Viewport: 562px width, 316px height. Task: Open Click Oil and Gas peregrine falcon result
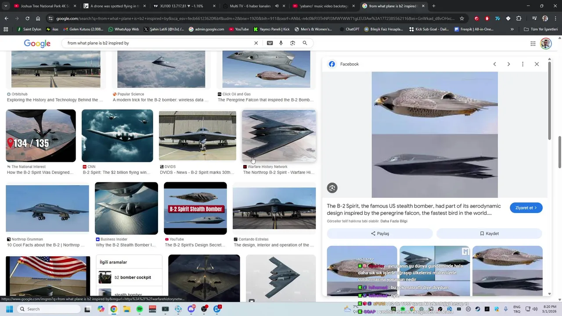266,69
